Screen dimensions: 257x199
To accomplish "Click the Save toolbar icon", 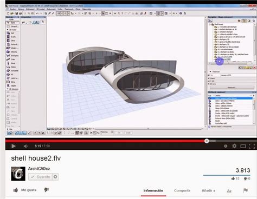I will pyautogui.click(x=16, y=13).
